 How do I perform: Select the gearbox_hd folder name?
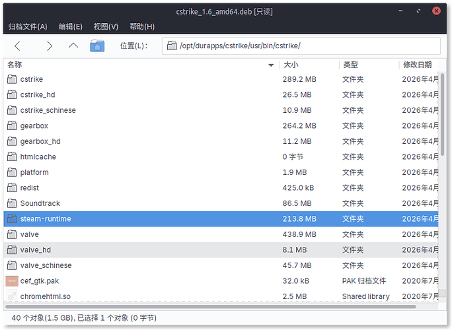click(x=40, y=141)
